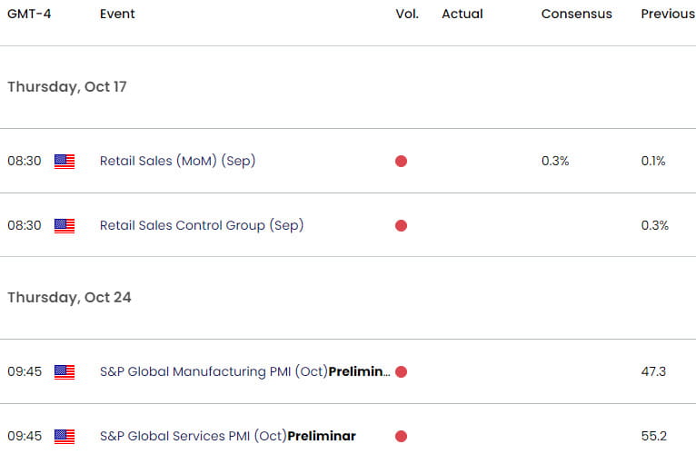Click the Event column header

click(x=118, y=15)
